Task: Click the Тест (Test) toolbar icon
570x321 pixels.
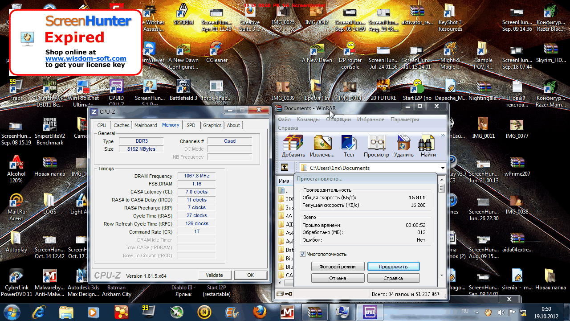Action: pyautogui.click(x=349, y=144)
